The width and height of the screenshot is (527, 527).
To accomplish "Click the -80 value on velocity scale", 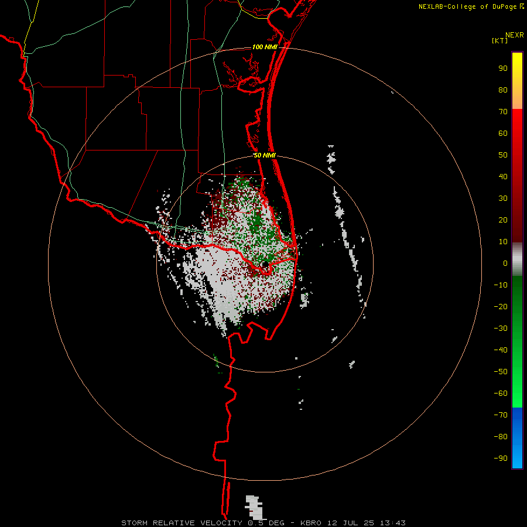I will coord(501,437).
